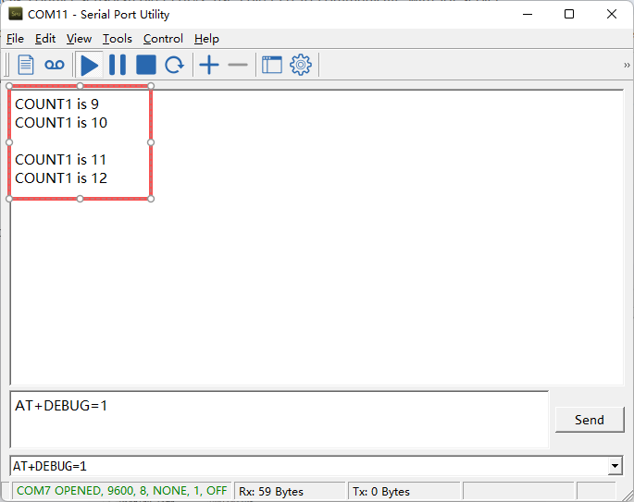Click the line 'COUNT1 is 10'
634x502 pixels.
coord(61,123)
